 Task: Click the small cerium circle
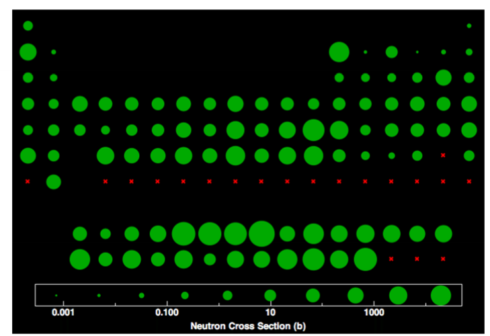[106, 234]
